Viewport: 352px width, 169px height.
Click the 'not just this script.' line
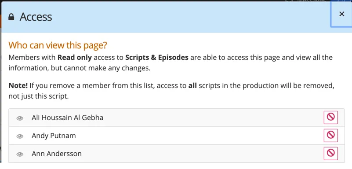pos(38,96)
